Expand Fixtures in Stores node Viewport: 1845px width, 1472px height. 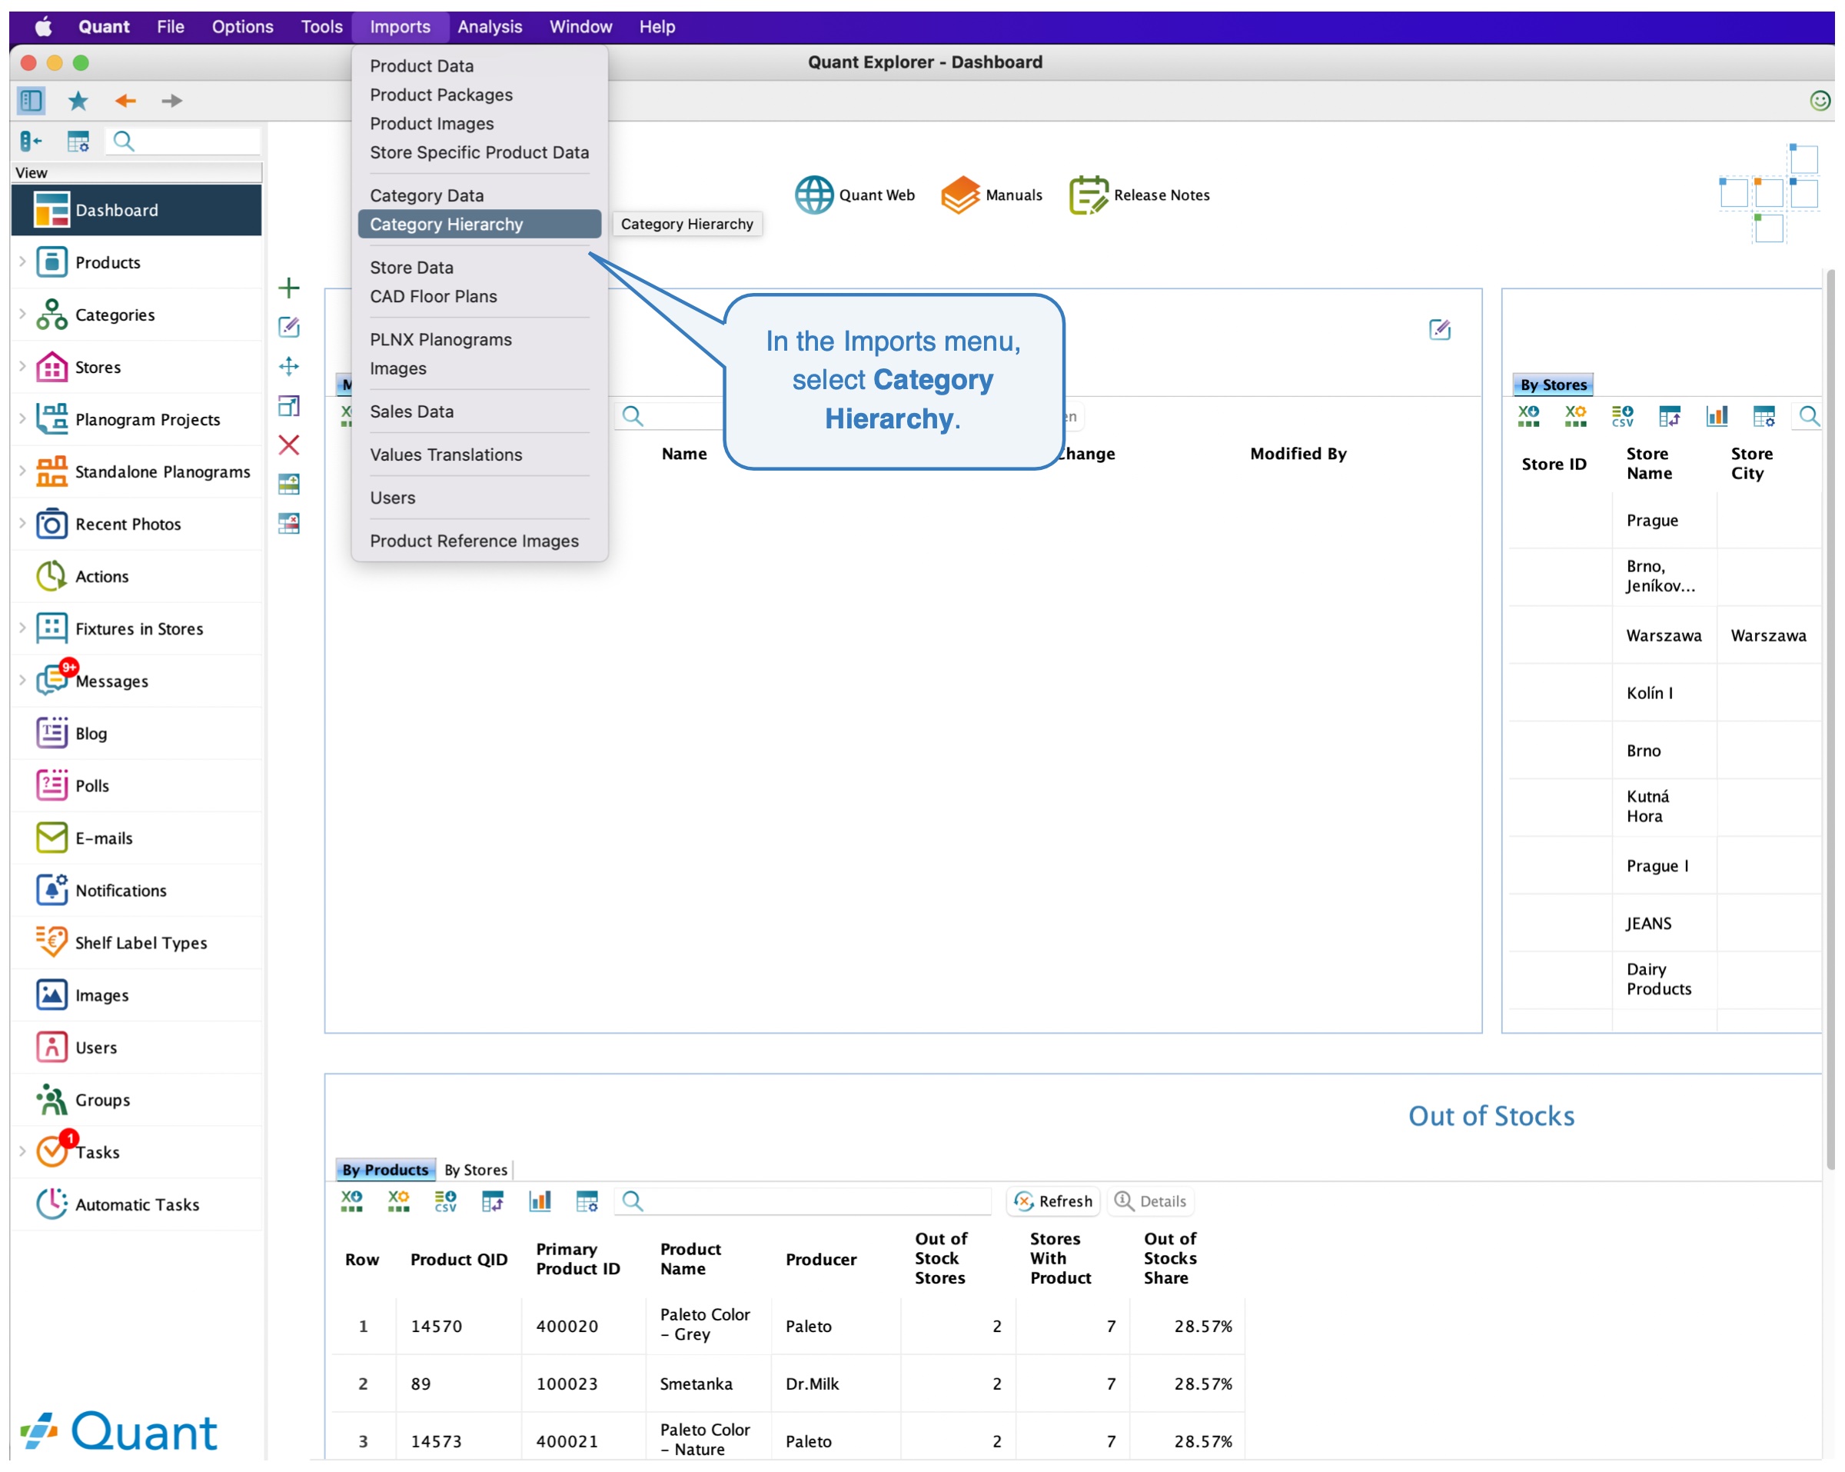[x=22, y=628]
